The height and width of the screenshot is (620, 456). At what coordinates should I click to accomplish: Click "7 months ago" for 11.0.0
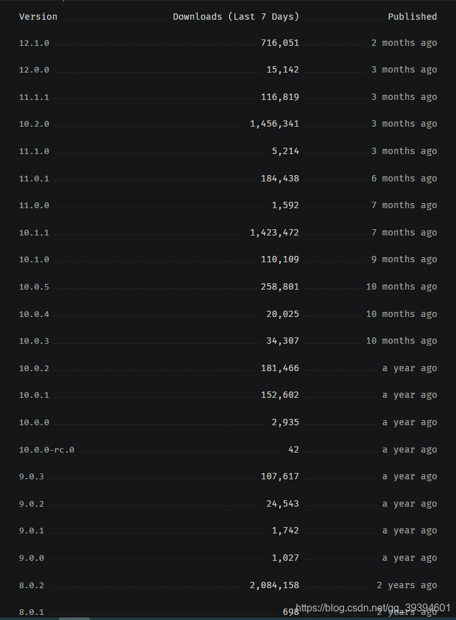(404, 205)
